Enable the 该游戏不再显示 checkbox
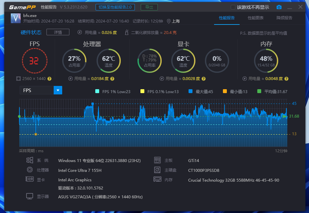The image size is (309, 213). (233, 7)
